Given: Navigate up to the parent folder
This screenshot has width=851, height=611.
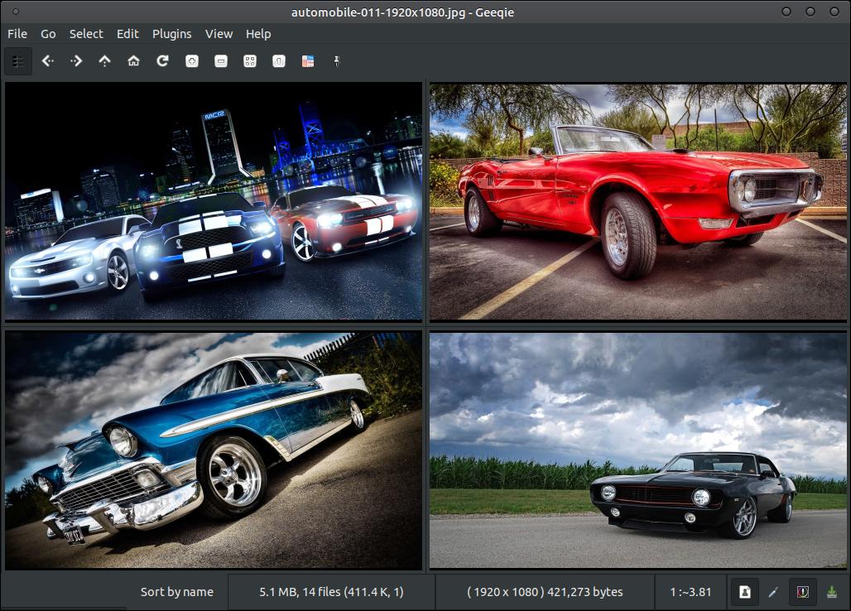Looking at the screenshot, I should click(x=105, y=60).
